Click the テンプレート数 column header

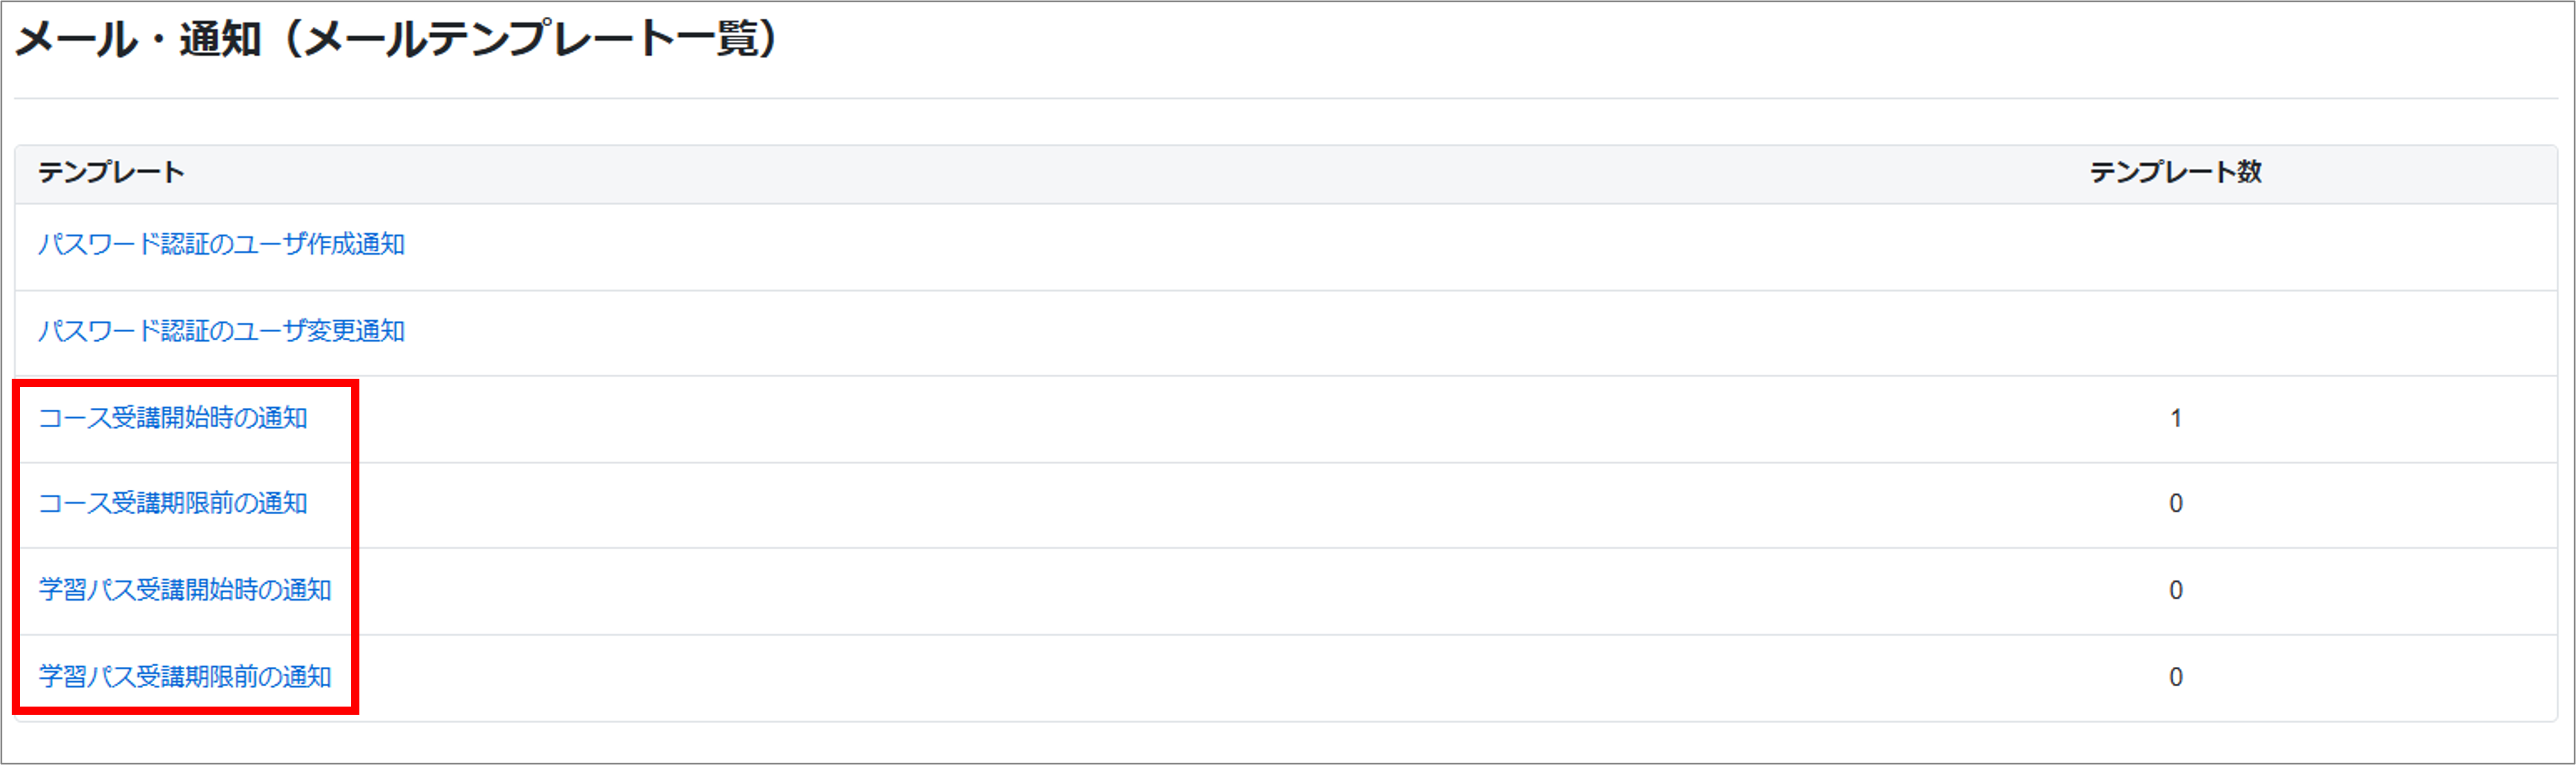point(2175,173)
